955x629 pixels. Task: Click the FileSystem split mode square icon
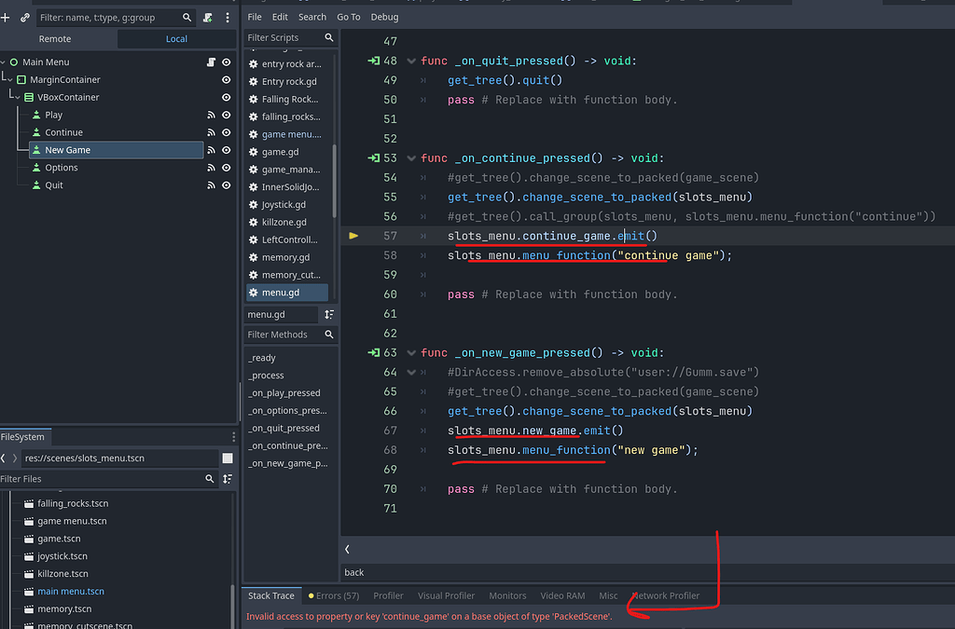[227, 458]
